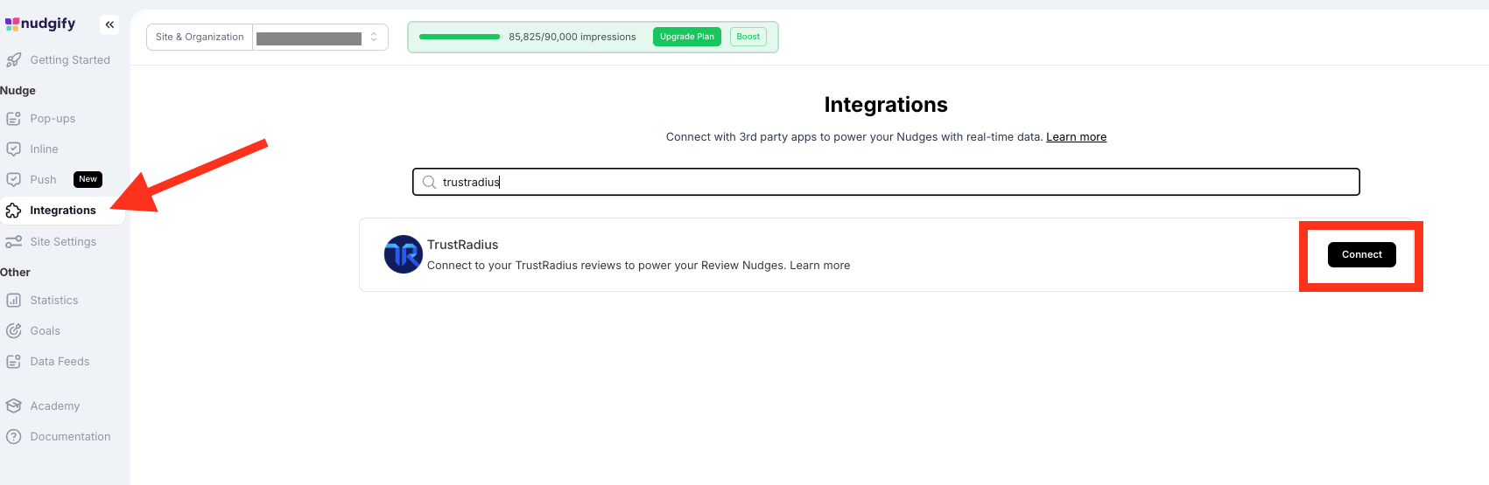Click the Push sidebar icon

coord(13,180)
